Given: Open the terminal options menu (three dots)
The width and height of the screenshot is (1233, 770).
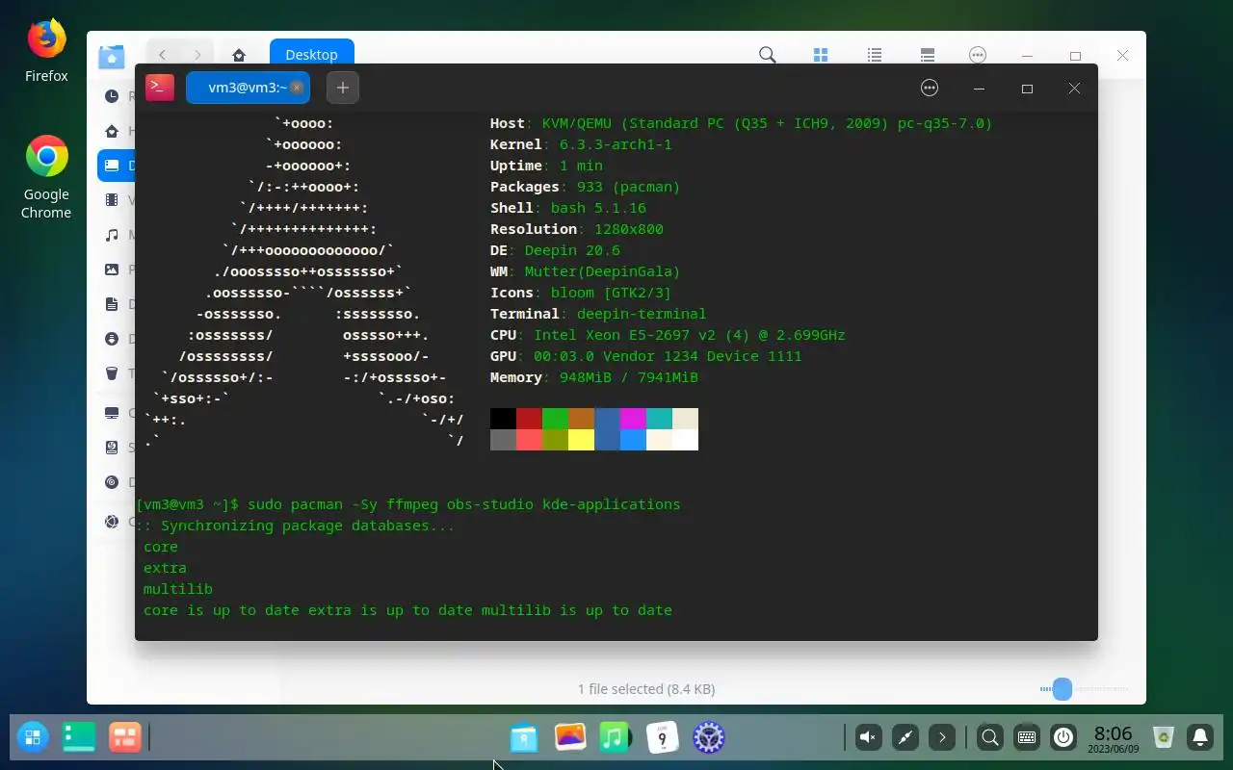Looking at the screenshot, I should [930, 88].
